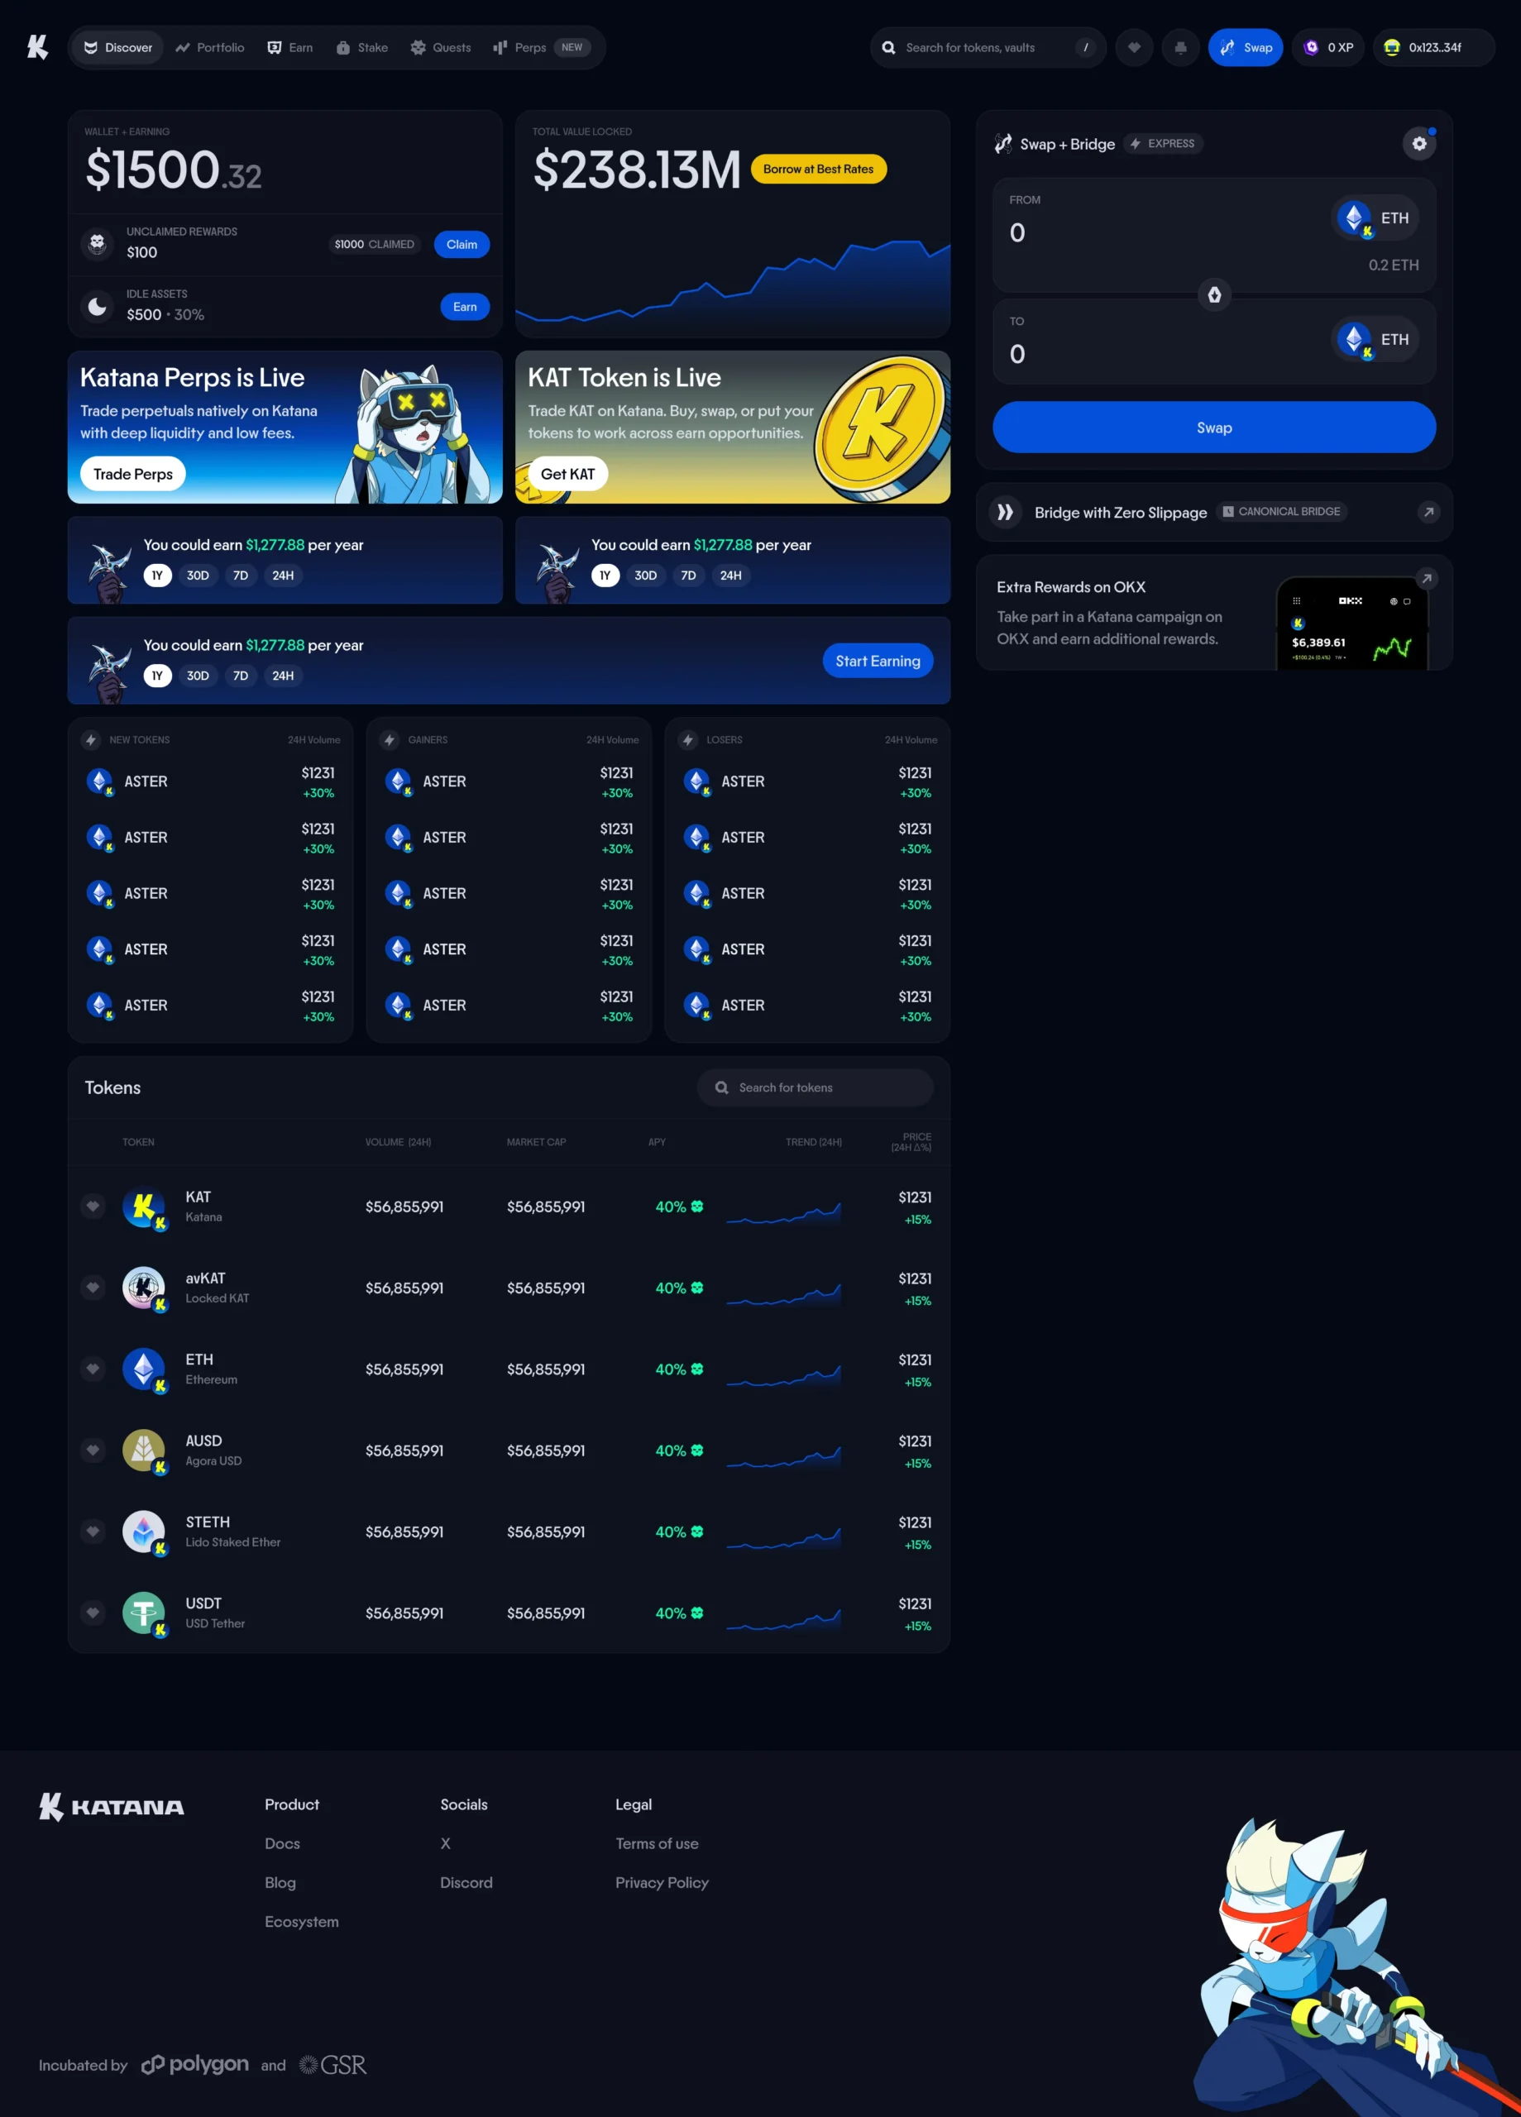Image resolution: width=1521 pixels, height=2117 pixels.
Task: Favorite the KAT token row heart
Action: pos(93,1207)
